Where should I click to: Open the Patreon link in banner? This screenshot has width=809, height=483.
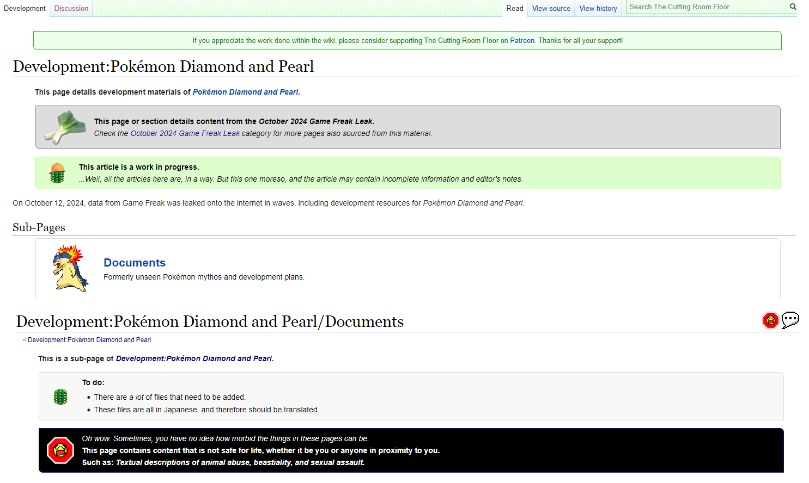(522, 41)
